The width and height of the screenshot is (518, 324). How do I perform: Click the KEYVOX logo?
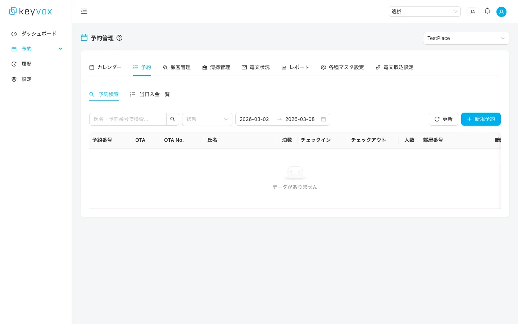tap(30, 11)
